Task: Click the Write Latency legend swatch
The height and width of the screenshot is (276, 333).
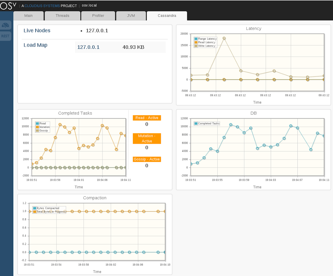Action: click(x=196, y=46)
